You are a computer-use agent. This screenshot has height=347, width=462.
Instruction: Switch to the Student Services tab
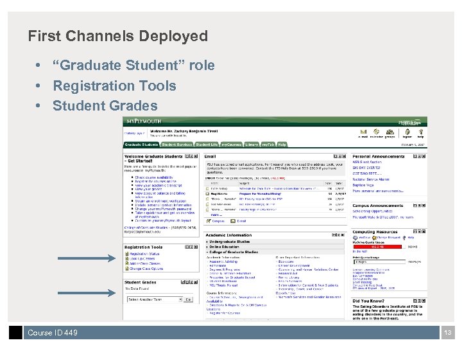point(177,145)
